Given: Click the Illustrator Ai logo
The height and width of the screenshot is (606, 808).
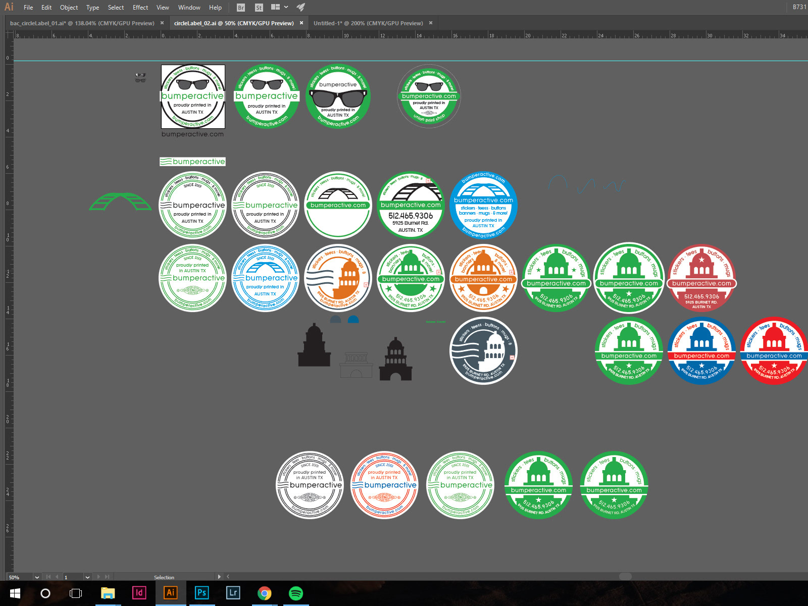Looking at the screenshot, I should 9,7.
